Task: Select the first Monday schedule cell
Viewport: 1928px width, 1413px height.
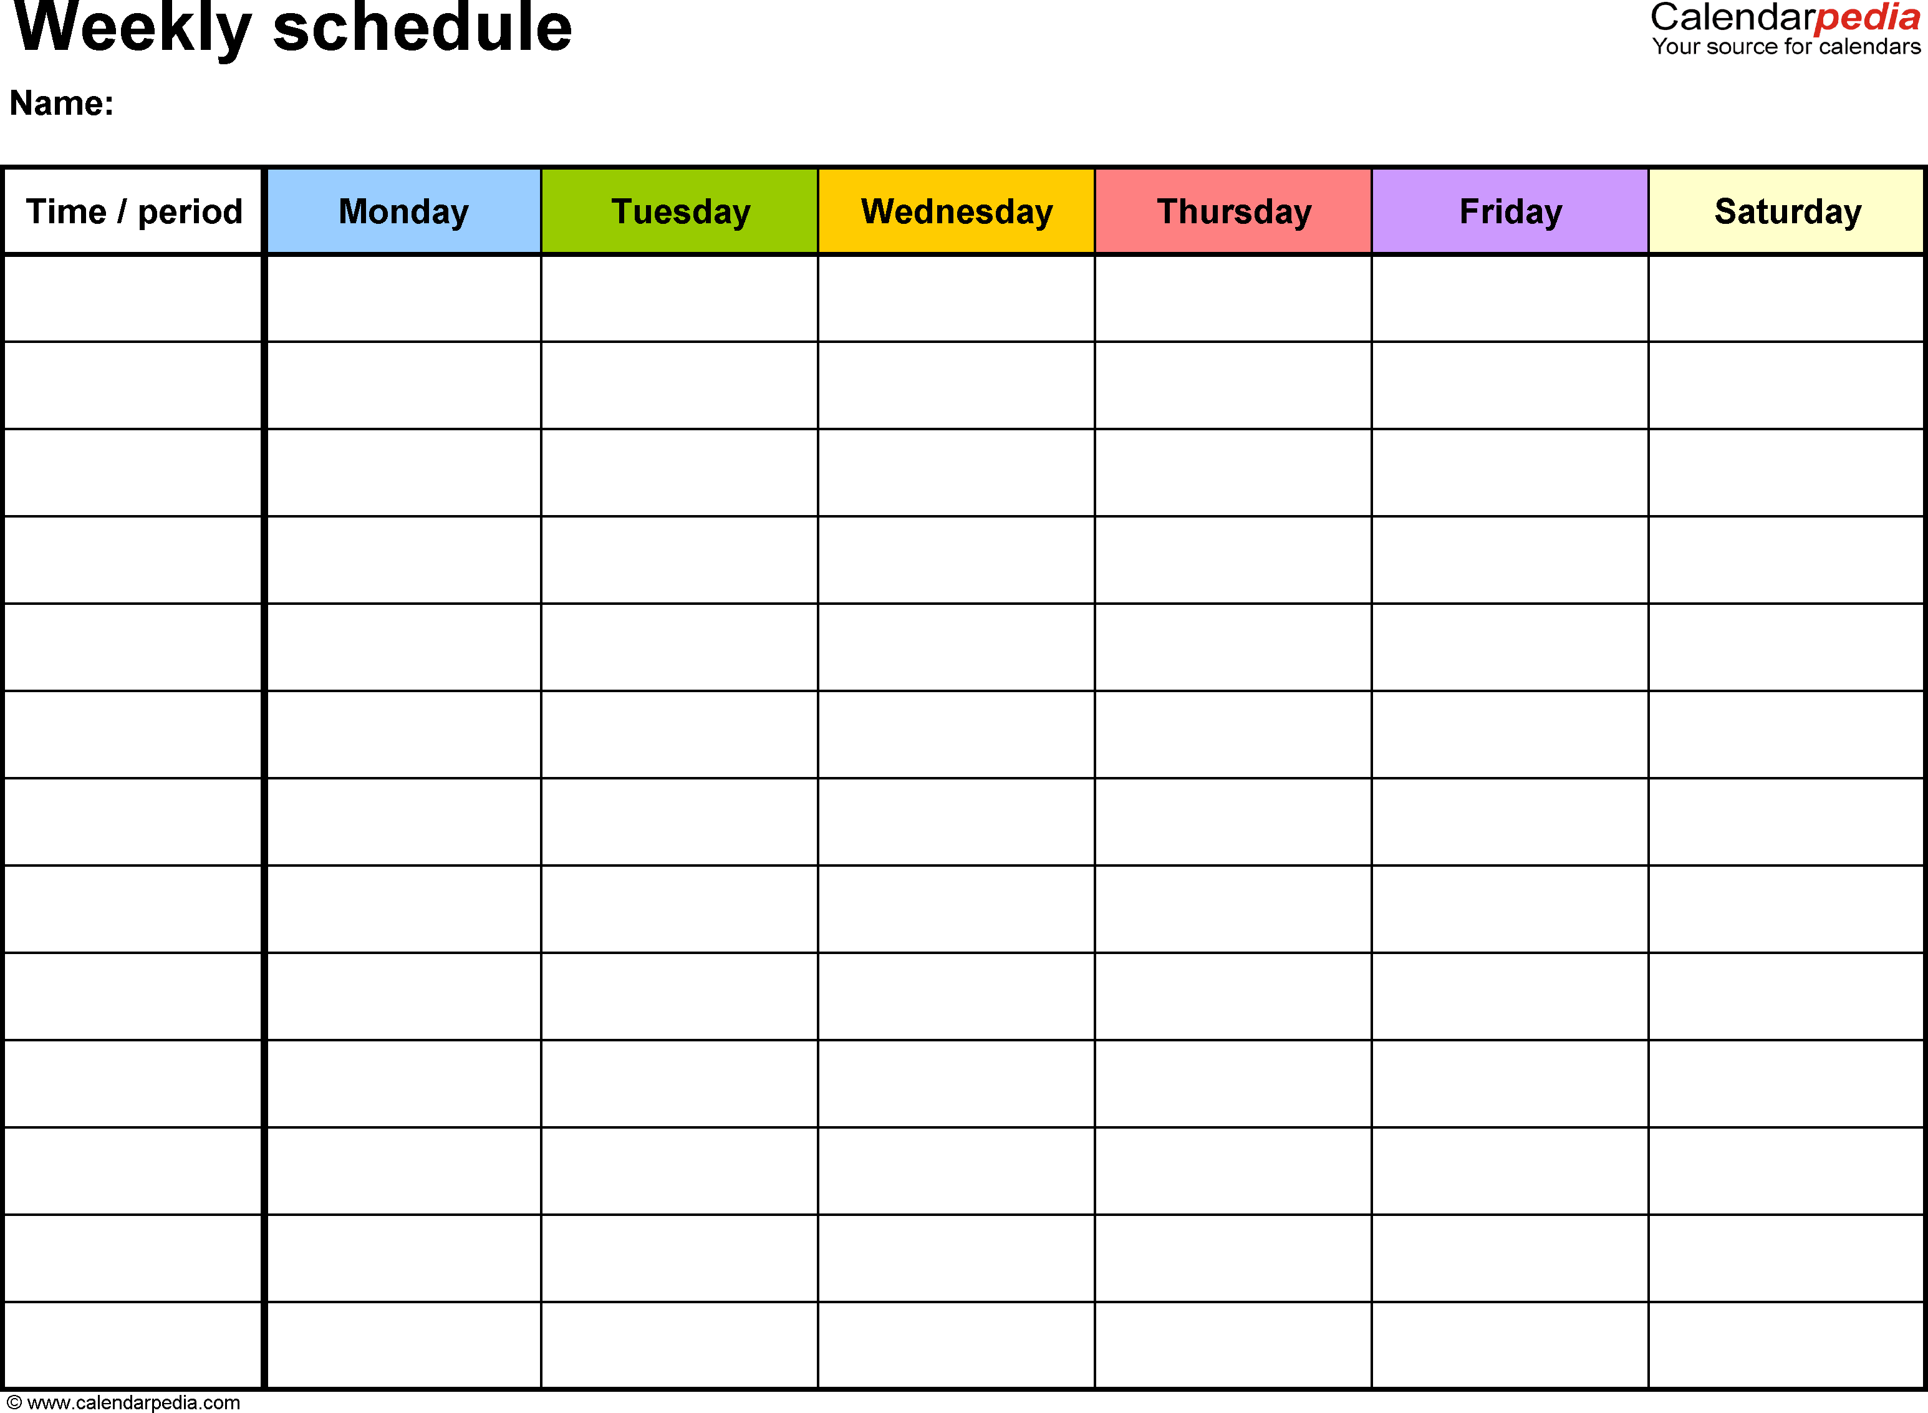Action: (403, 295)
